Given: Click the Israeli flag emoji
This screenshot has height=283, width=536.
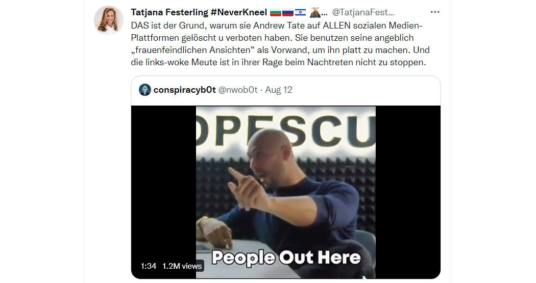Looking at the screenshot, I should (x=300, y=13).
